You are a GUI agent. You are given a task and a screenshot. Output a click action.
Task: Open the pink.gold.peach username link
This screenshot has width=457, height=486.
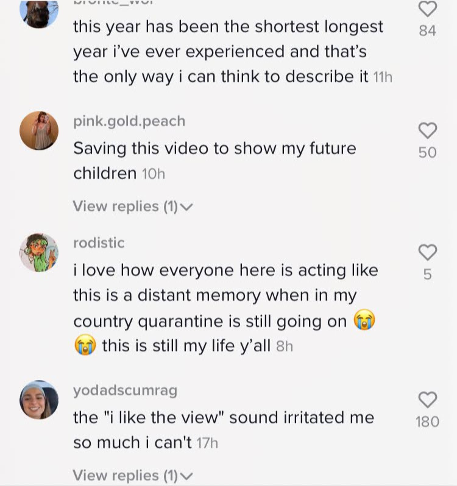click(x=129, y=121)
